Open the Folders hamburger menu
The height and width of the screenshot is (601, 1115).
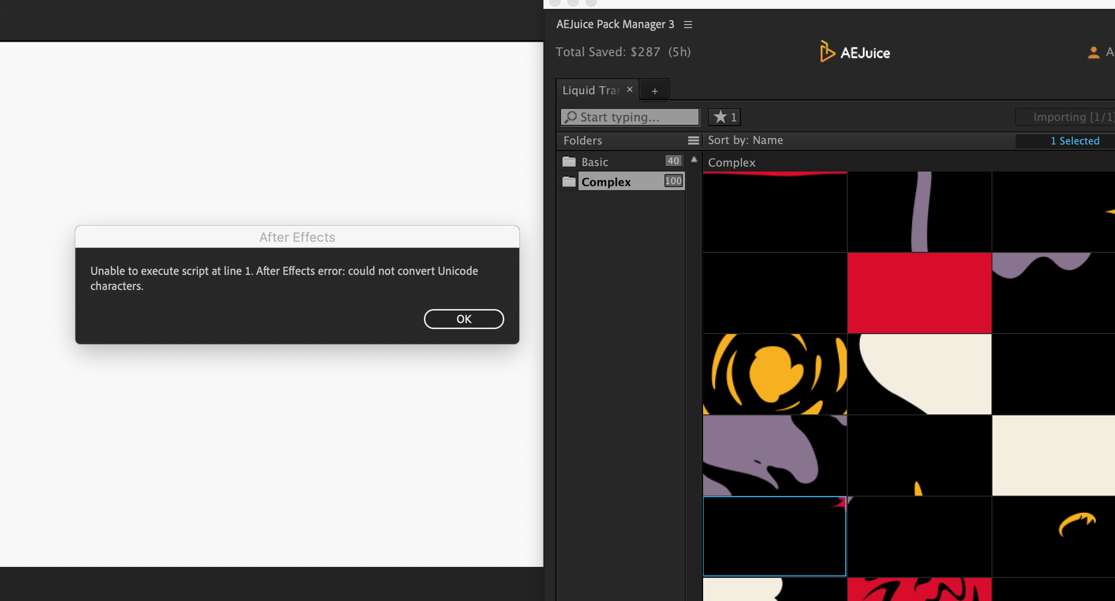(x=693, y=140)
